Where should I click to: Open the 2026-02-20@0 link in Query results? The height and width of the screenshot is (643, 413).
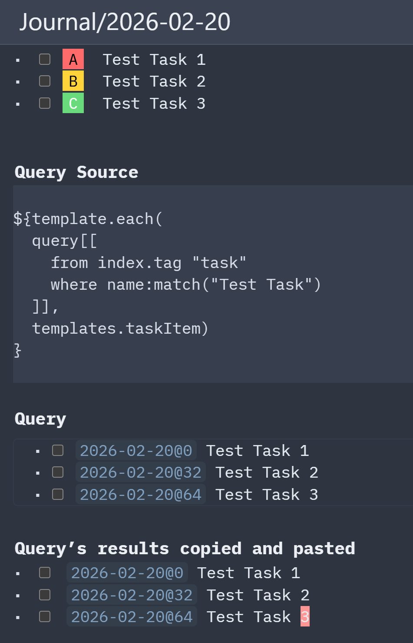136,450
